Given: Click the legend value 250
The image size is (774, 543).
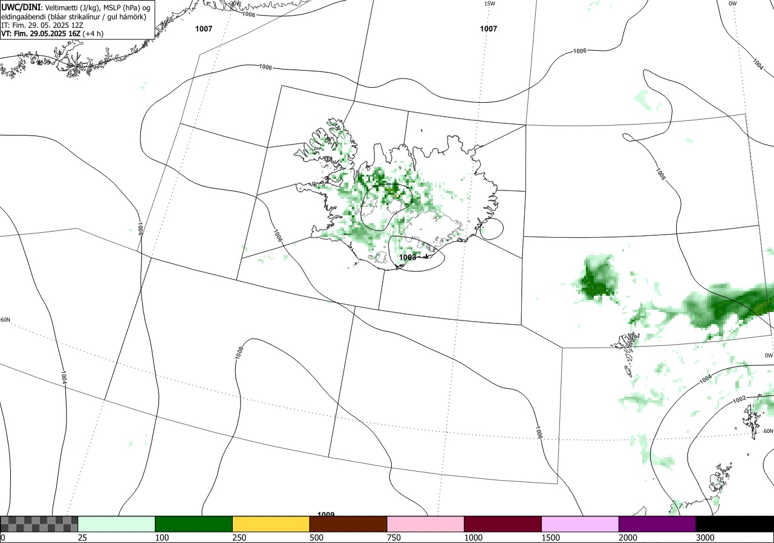Looking at the screenshot, I should [239, 538].
